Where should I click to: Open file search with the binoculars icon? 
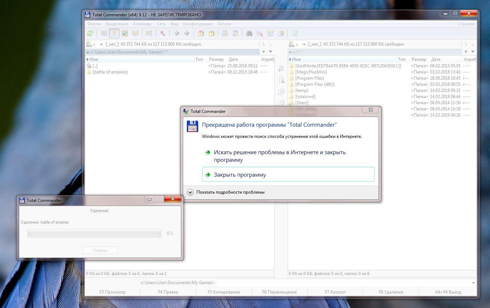(249, 33)
